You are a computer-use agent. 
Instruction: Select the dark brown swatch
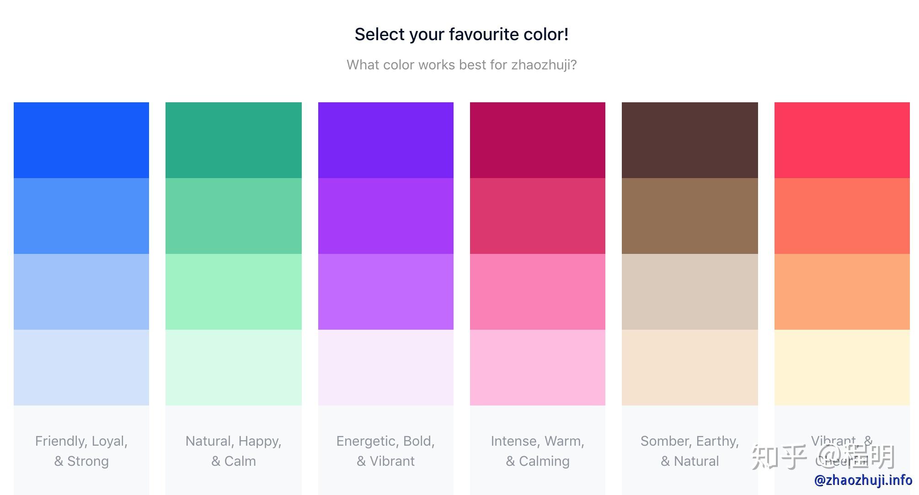point(690,140)
